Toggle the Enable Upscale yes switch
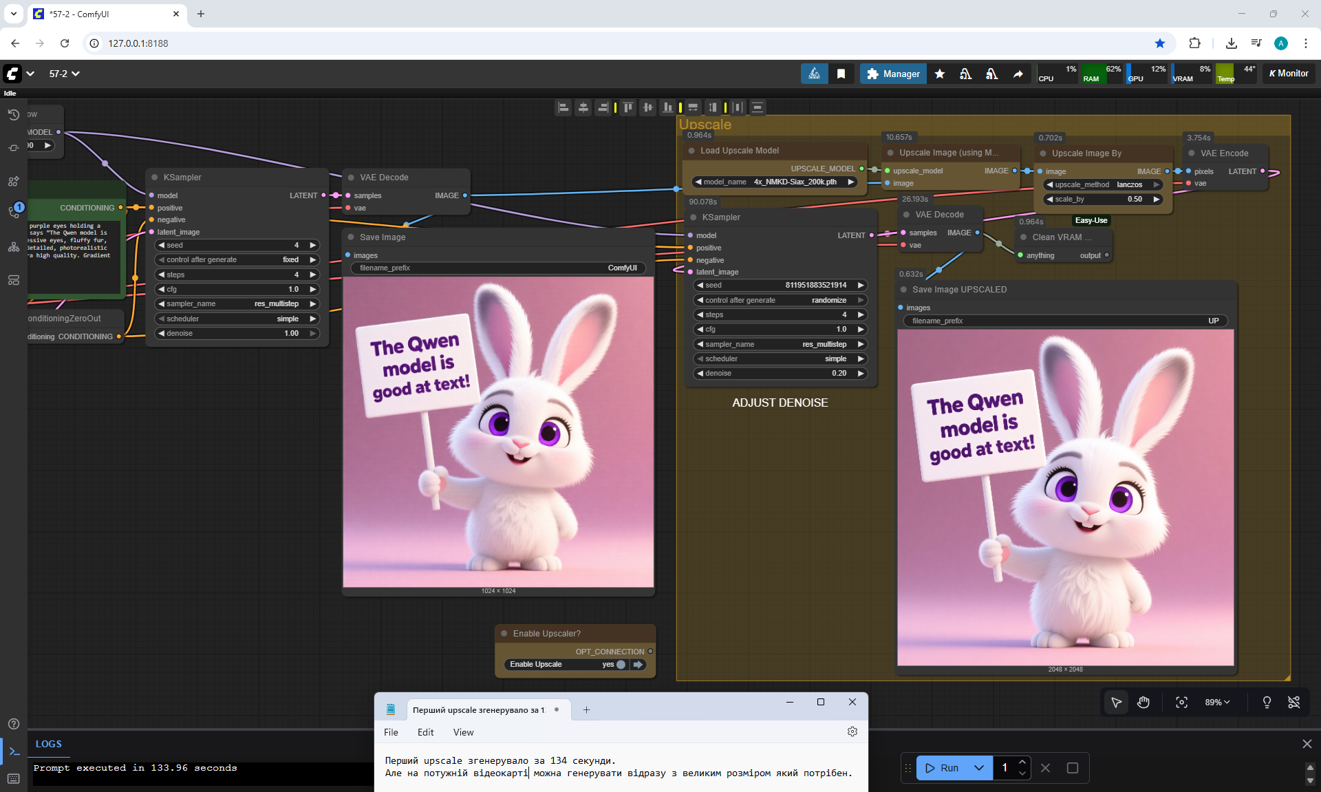This screenshot has height=792, width=1321. pyautogui.click(x=621, y=665)
